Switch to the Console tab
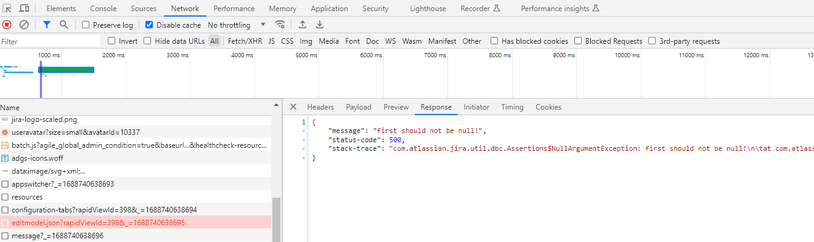814x242 pixels. point(104,9)
